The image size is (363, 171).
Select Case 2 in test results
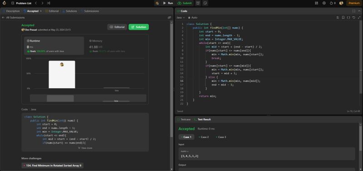(204, 137)
